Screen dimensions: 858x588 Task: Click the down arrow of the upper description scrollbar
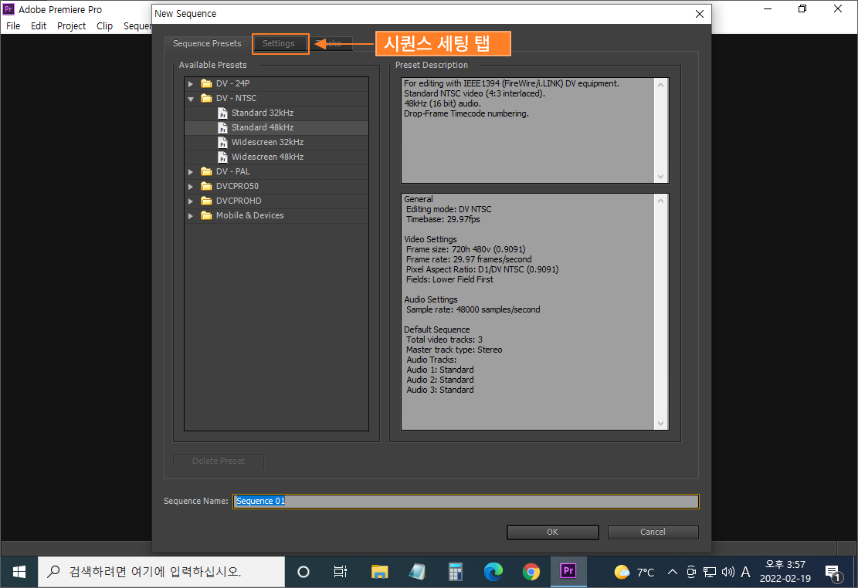(660, 176)
